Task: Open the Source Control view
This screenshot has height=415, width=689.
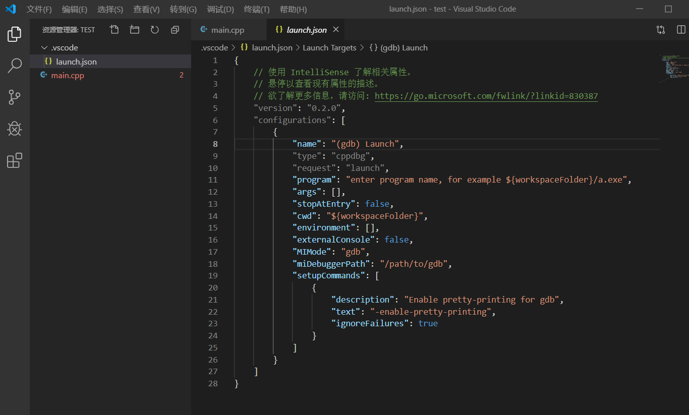Action: click(x=15, y=97)
